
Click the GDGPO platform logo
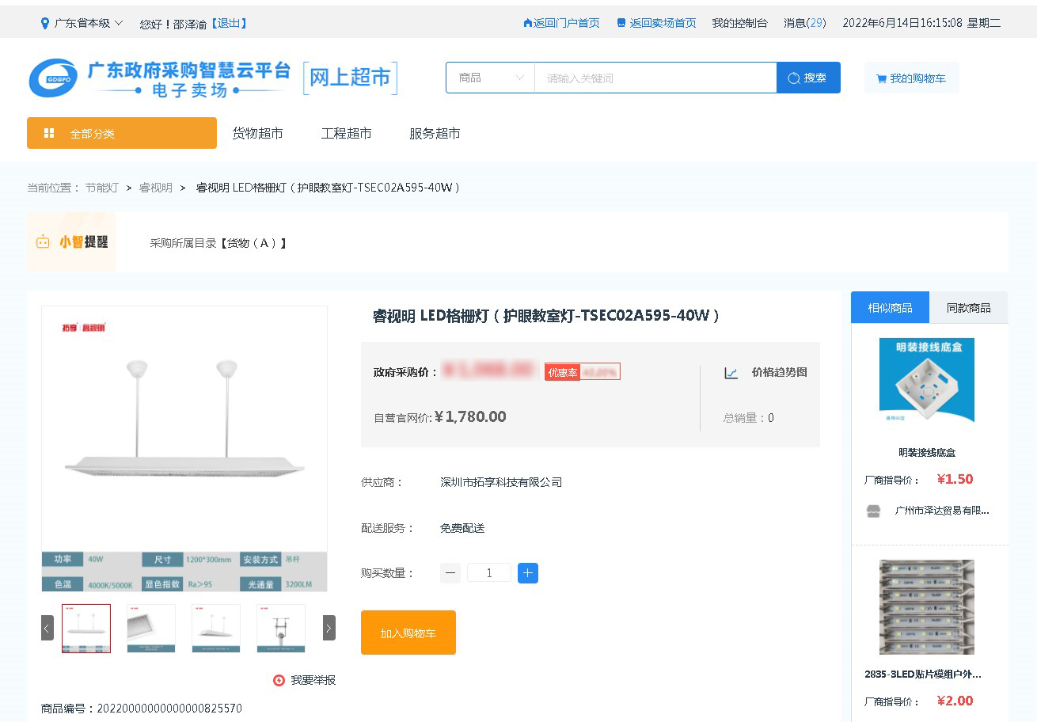tap(54, 78)
